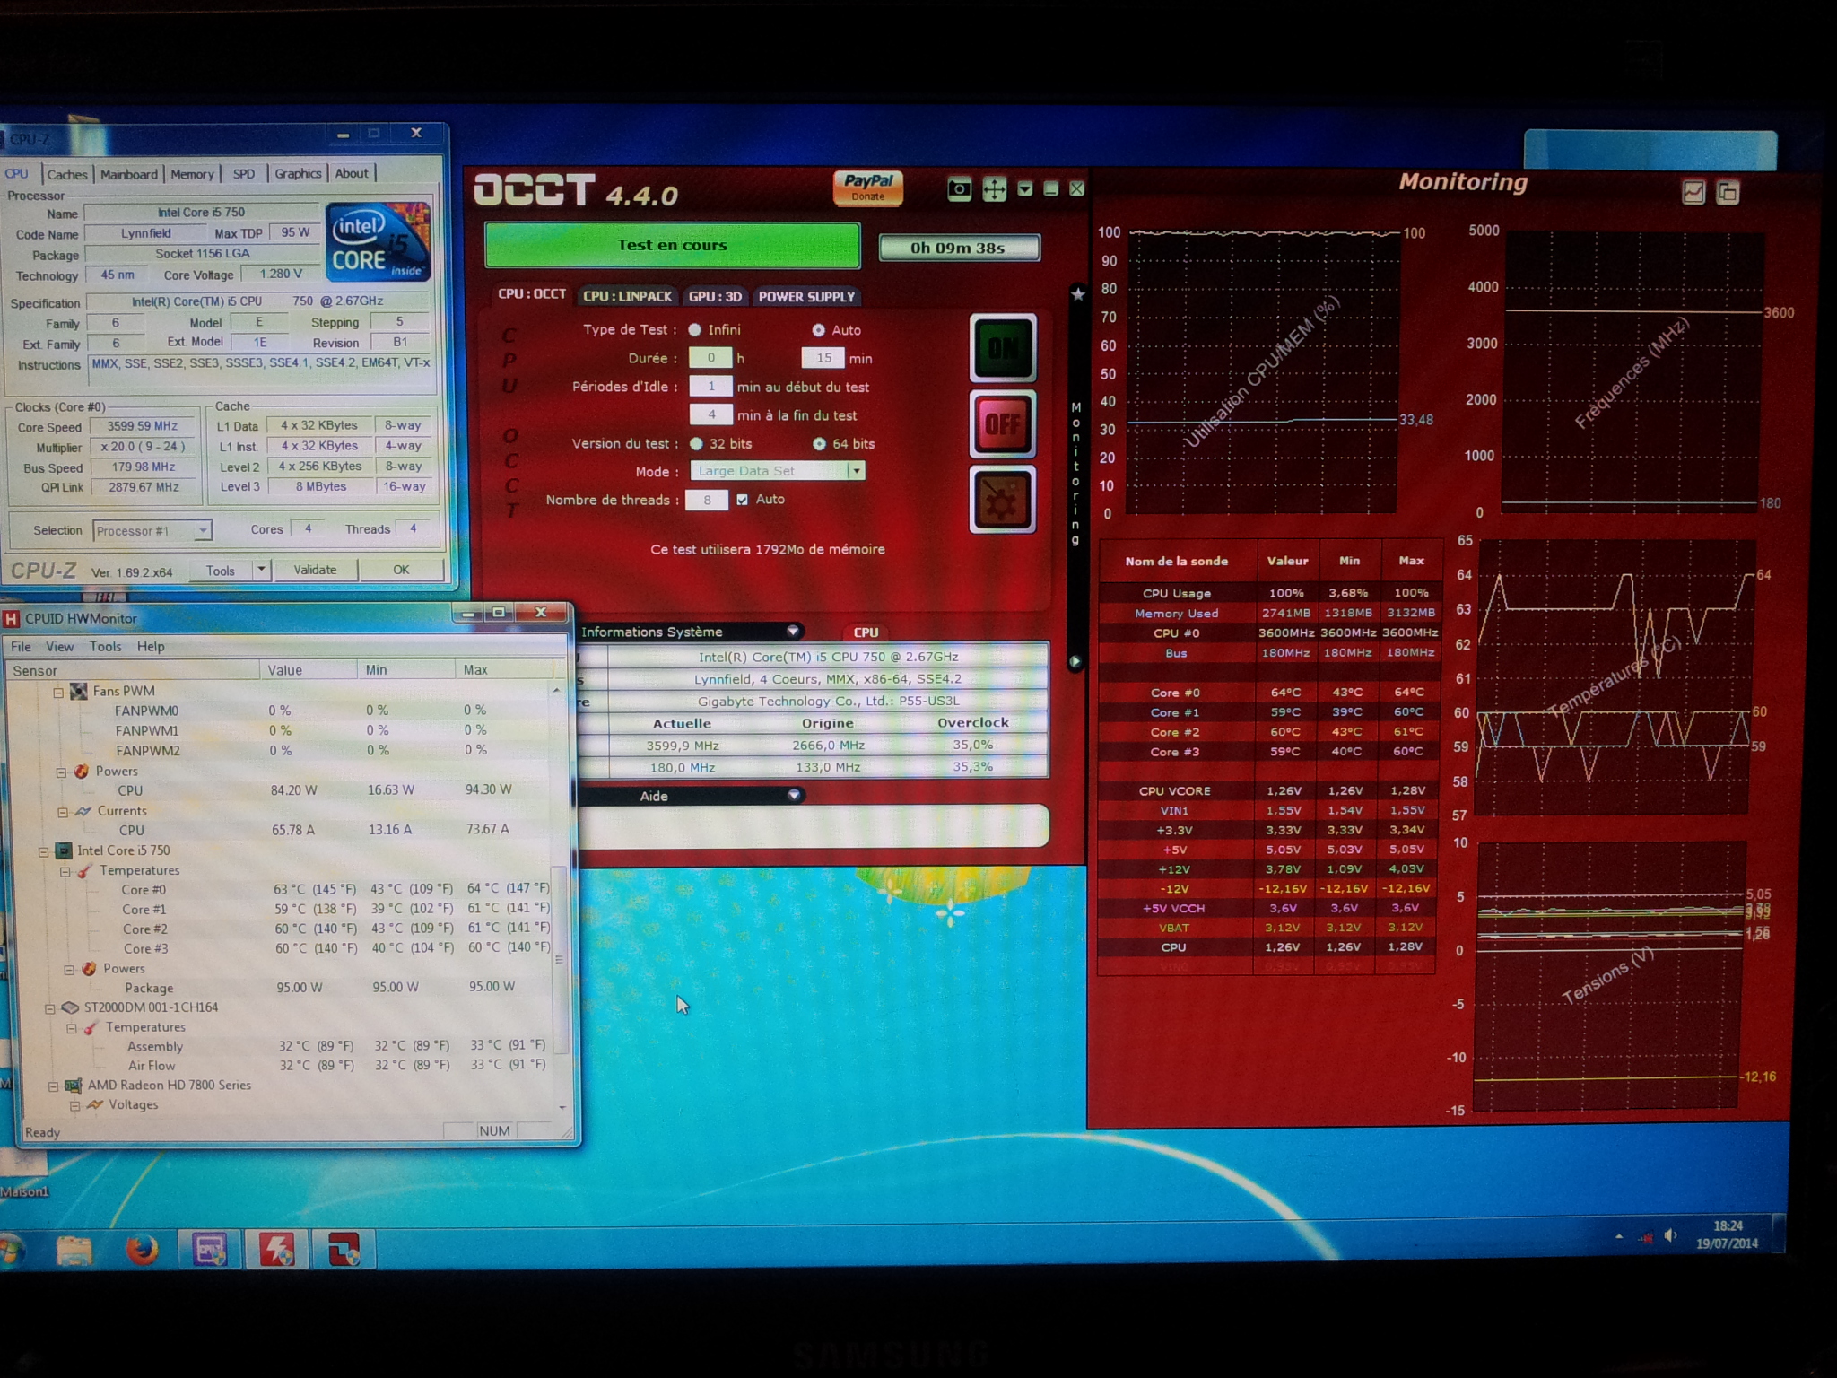The height and width of the screenshot is (1378, 1837).
Task: Select the Infini test type radio
Action: [695, 330]
